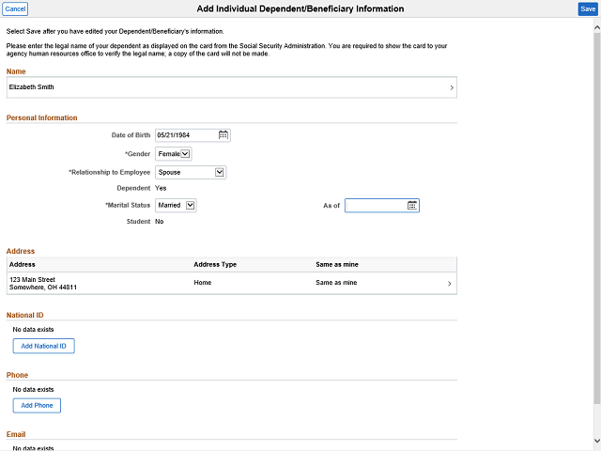This screenshot has height=451, width=601.
Task: Click the Same as mine cell value
Action: point(336,283)
